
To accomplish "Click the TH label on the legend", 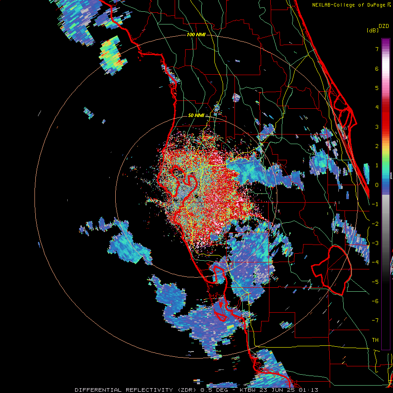I will pyautogui.click(x=375, y=340).
